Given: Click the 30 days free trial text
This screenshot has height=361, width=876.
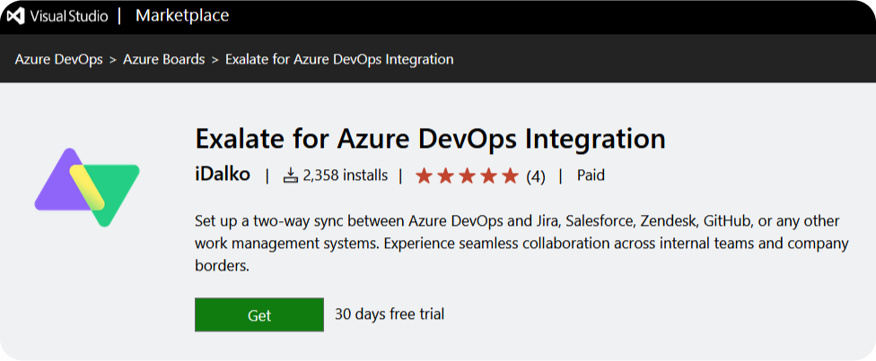Looking at the screenshot, I should [x=390, y=314].
